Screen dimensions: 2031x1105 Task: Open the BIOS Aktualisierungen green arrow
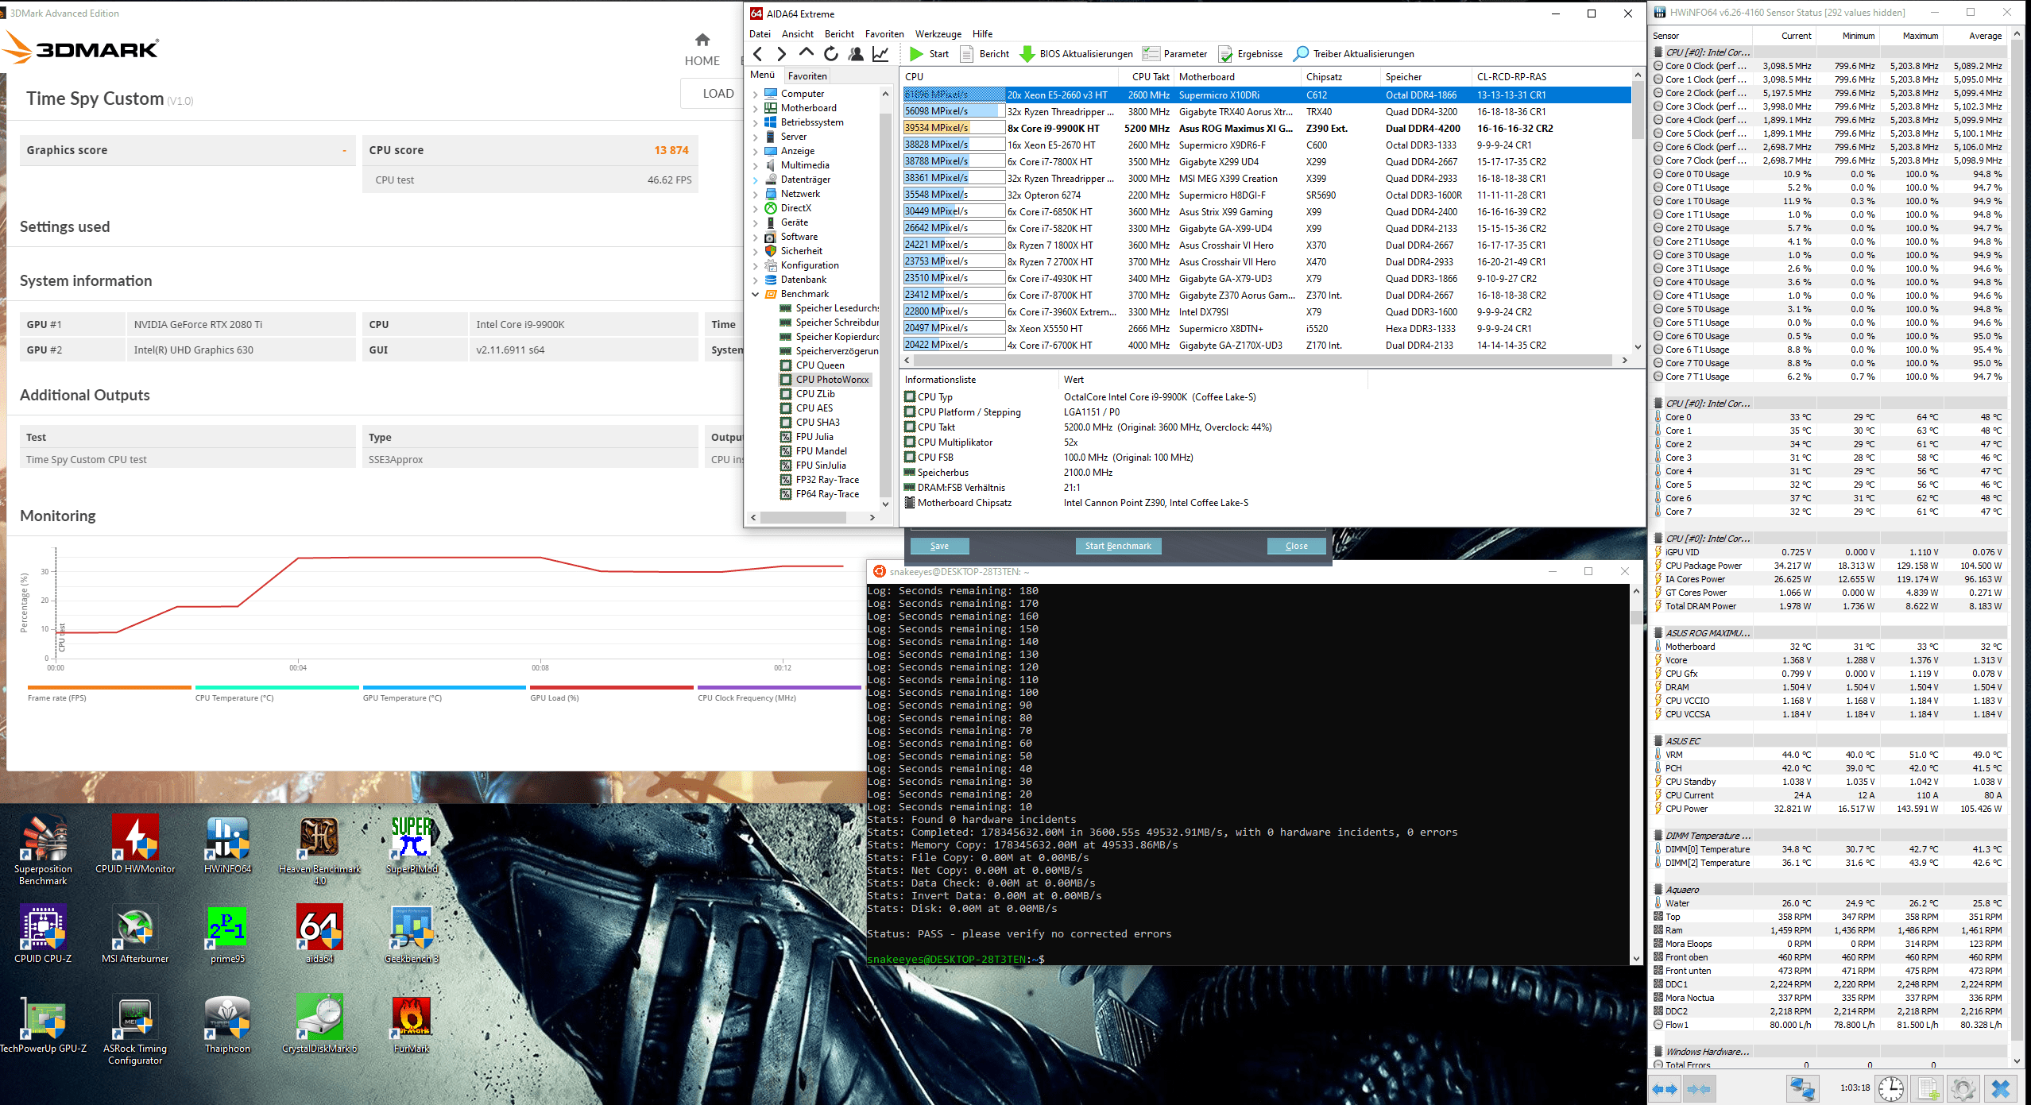click(1027, 54)
